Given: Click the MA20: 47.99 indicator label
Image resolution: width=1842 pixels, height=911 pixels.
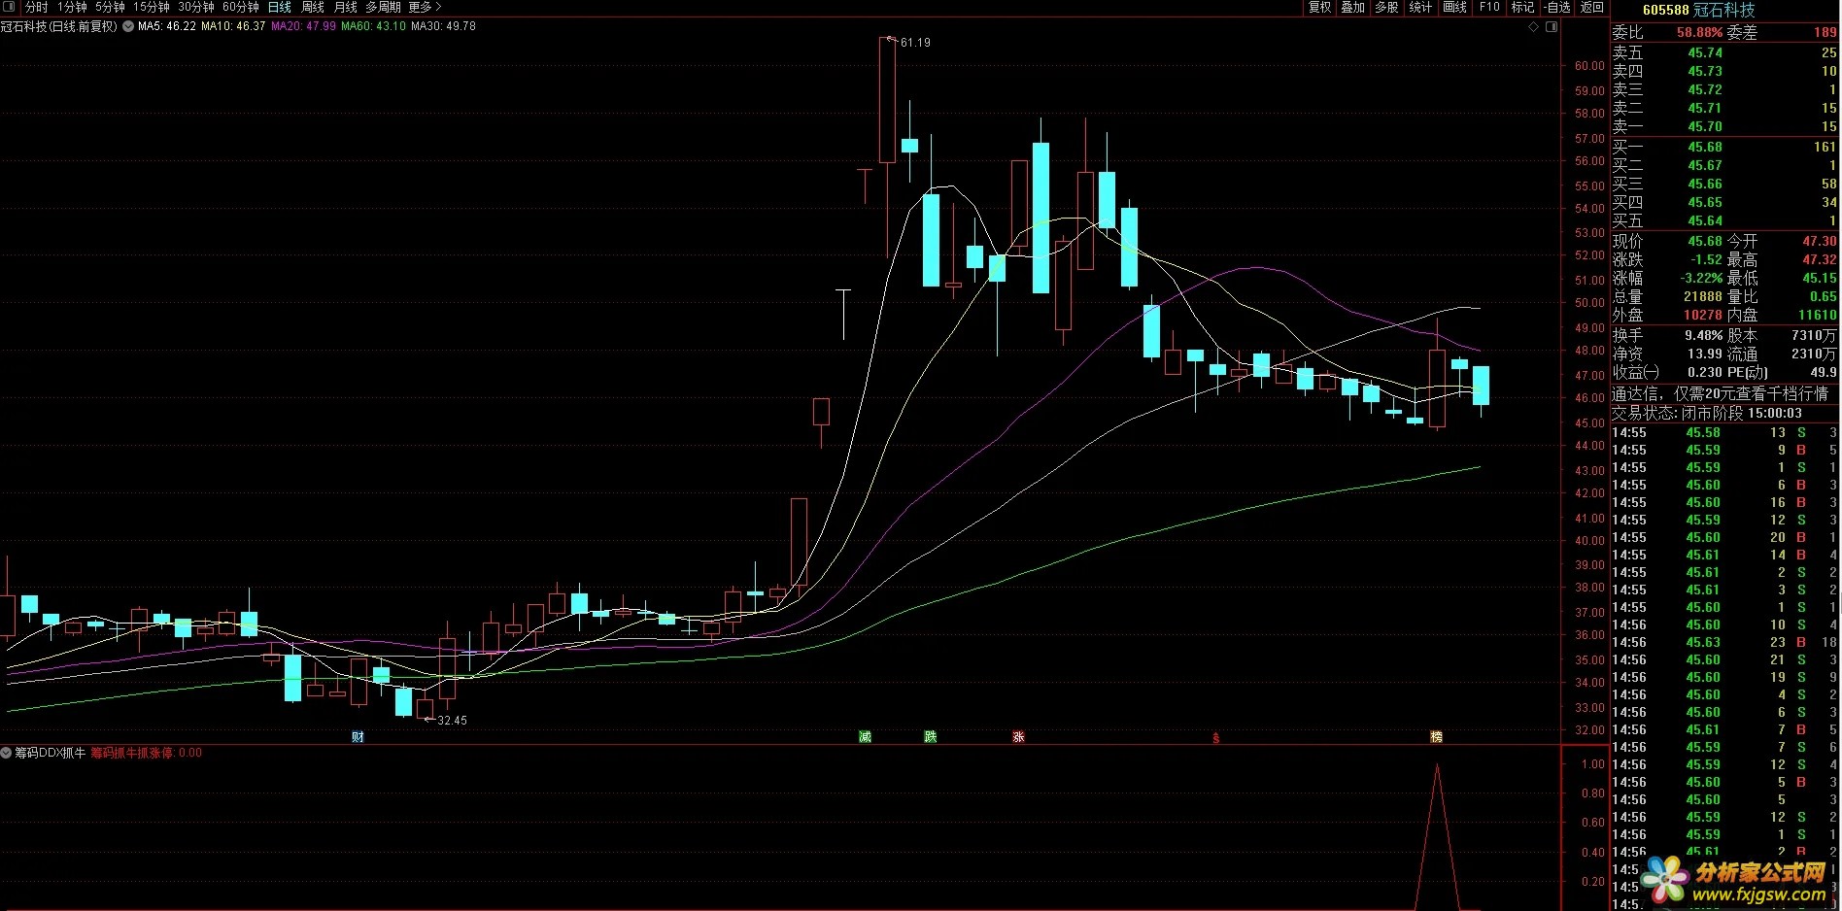Looking at the screenshot, I should (x=303, y=26).
